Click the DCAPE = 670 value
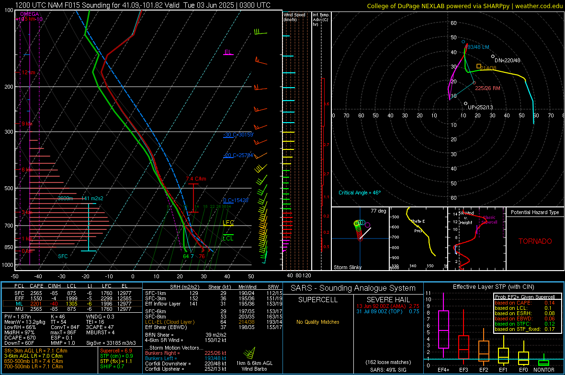This screenshot has height=375, width=565. 20,338
